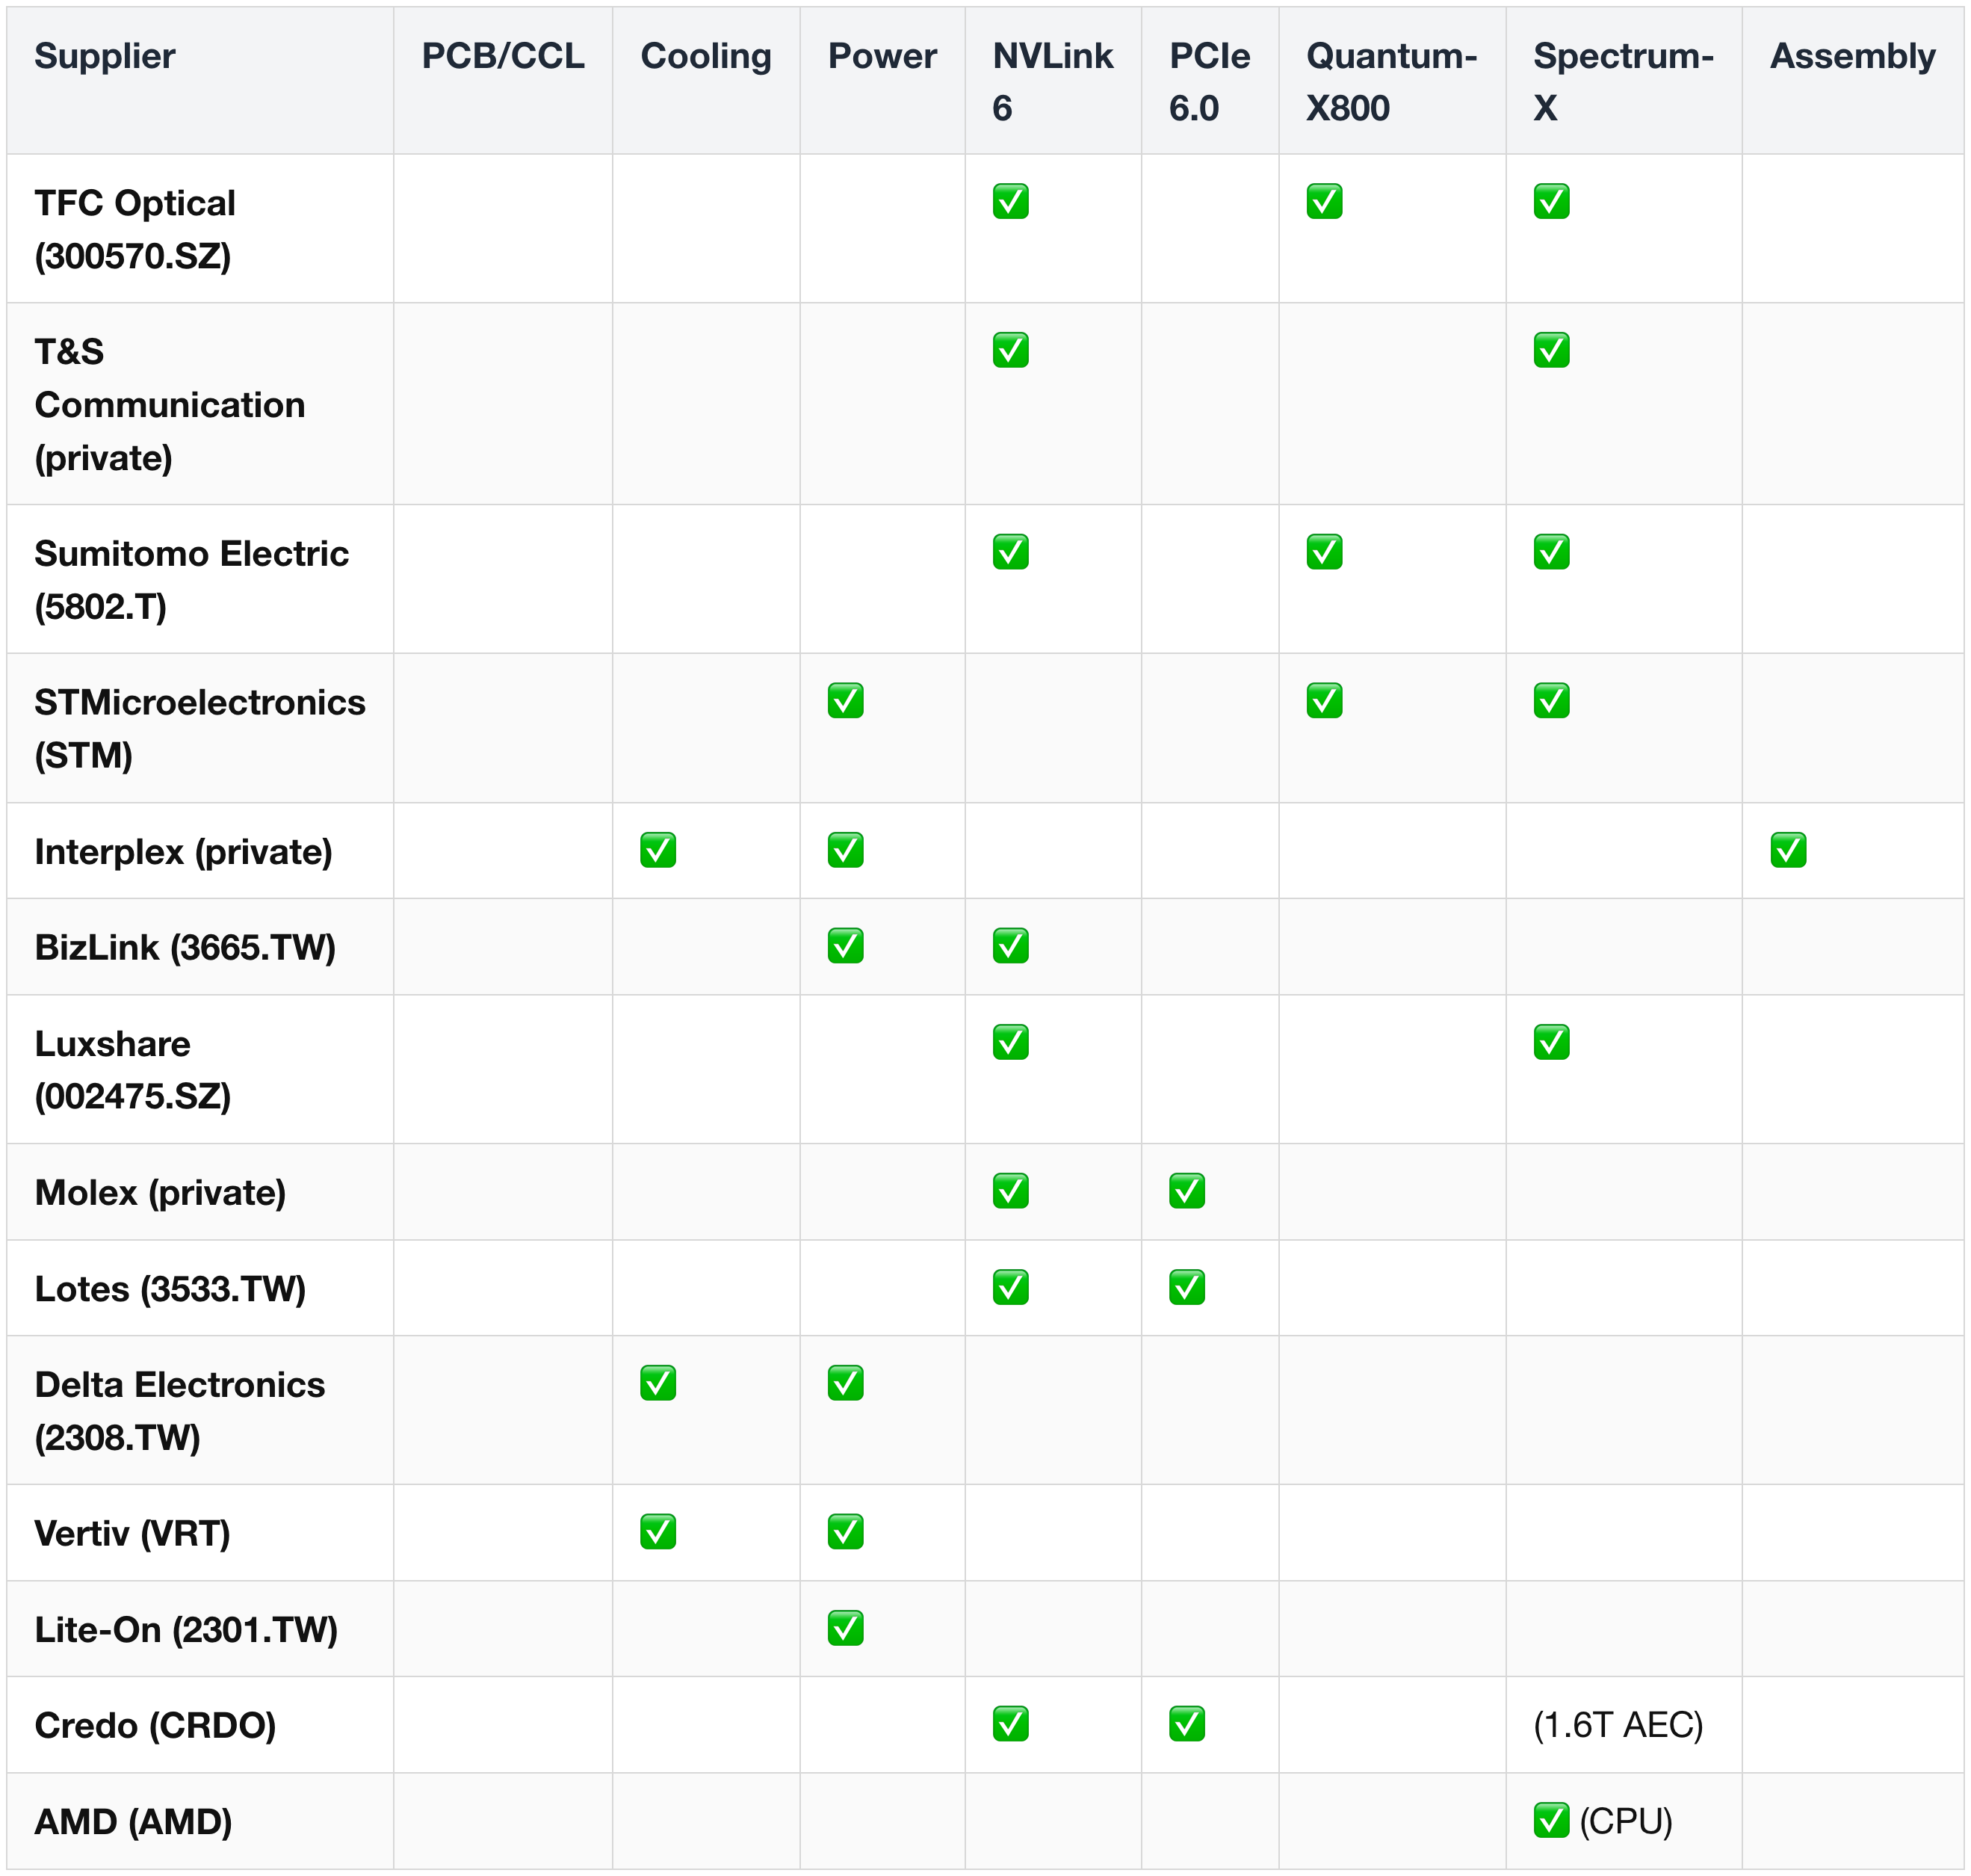Click Interplex Assembly checkmark
Screen dimensions: 1971x1876
(1788, 850)
